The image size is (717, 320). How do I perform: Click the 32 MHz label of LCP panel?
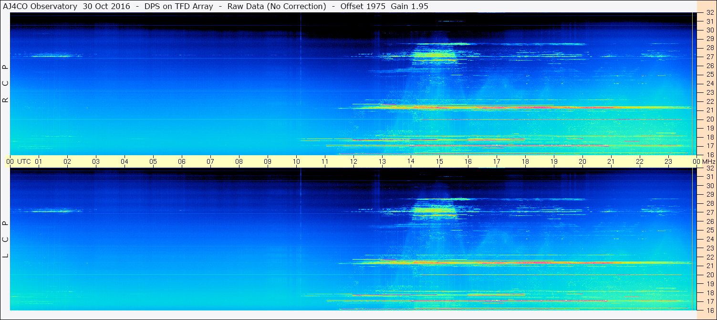[x=709, y=168]
